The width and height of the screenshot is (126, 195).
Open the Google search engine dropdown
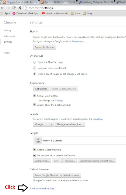[44, 124]
